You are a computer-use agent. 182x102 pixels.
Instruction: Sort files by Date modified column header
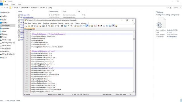point(53,11)
